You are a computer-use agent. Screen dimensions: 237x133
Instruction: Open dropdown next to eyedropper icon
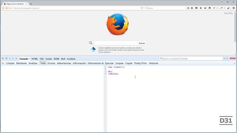(x=224, y=8)
